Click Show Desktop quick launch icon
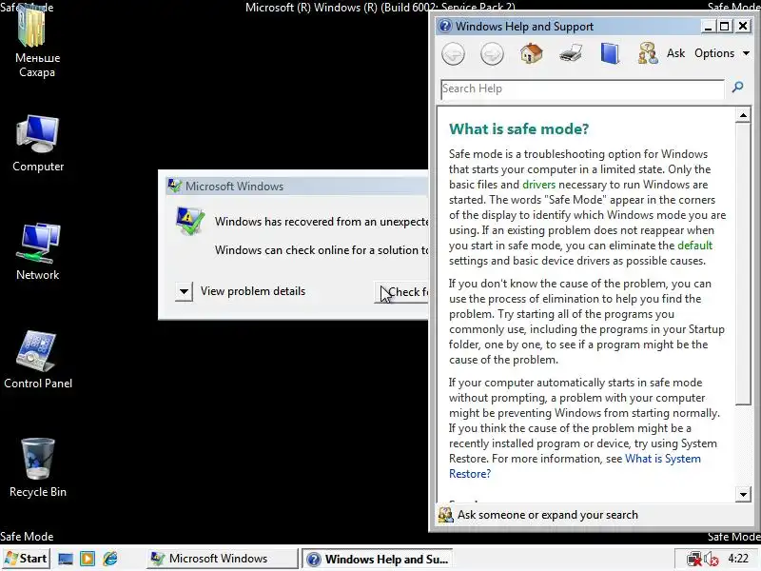The image size is (761, 571). click(x=66, y=559)
